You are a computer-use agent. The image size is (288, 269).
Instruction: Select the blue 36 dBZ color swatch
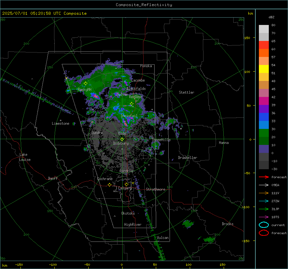(x=264, y=117)
